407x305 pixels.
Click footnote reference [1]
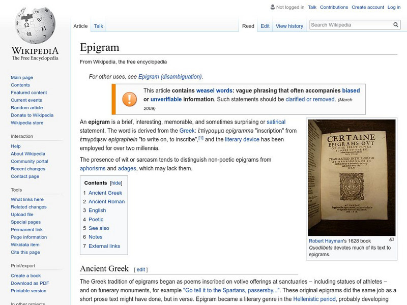tap(201, 138)
